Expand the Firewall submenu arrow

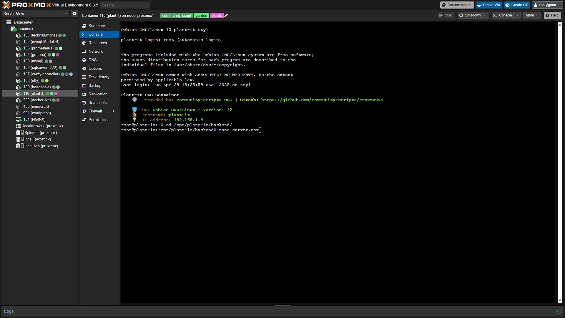pyautogui.click(x=113, y=111)
